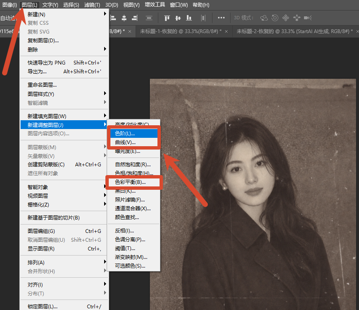Expand the 删除 submenu
The height and width of the screenshot is (310, 359).
[64, 49]
